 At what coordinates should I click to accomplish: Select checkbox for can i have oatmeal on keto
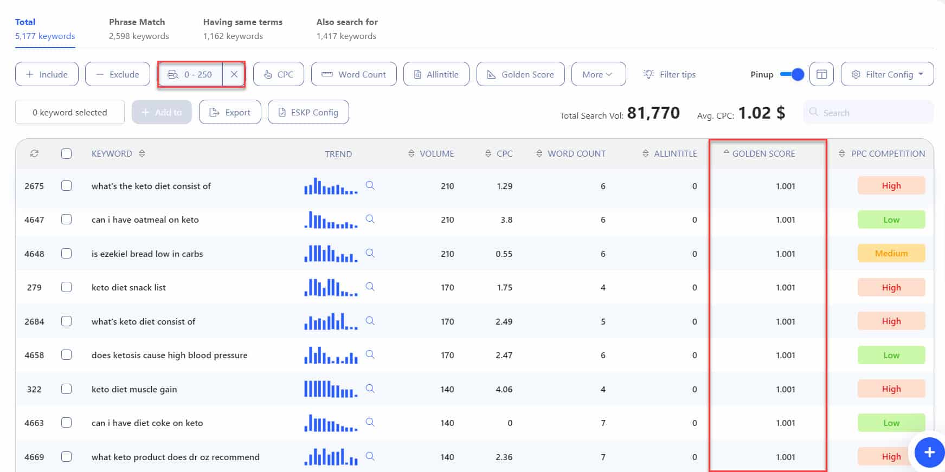tap(66, 219)
